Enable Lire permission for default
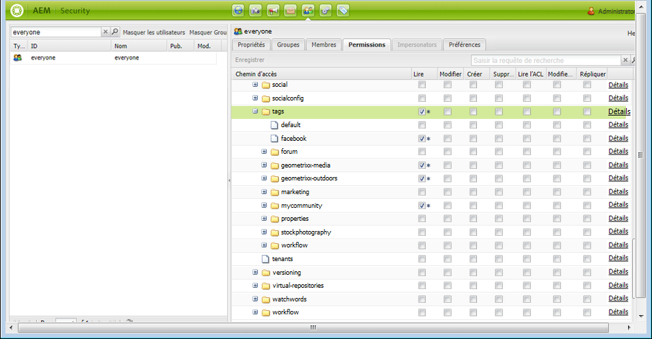Viewport: 652px width, 339px height. coord(421,124)
